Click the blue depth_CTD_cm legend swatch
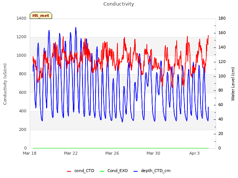238x178 pixels. tap(135, 171)
